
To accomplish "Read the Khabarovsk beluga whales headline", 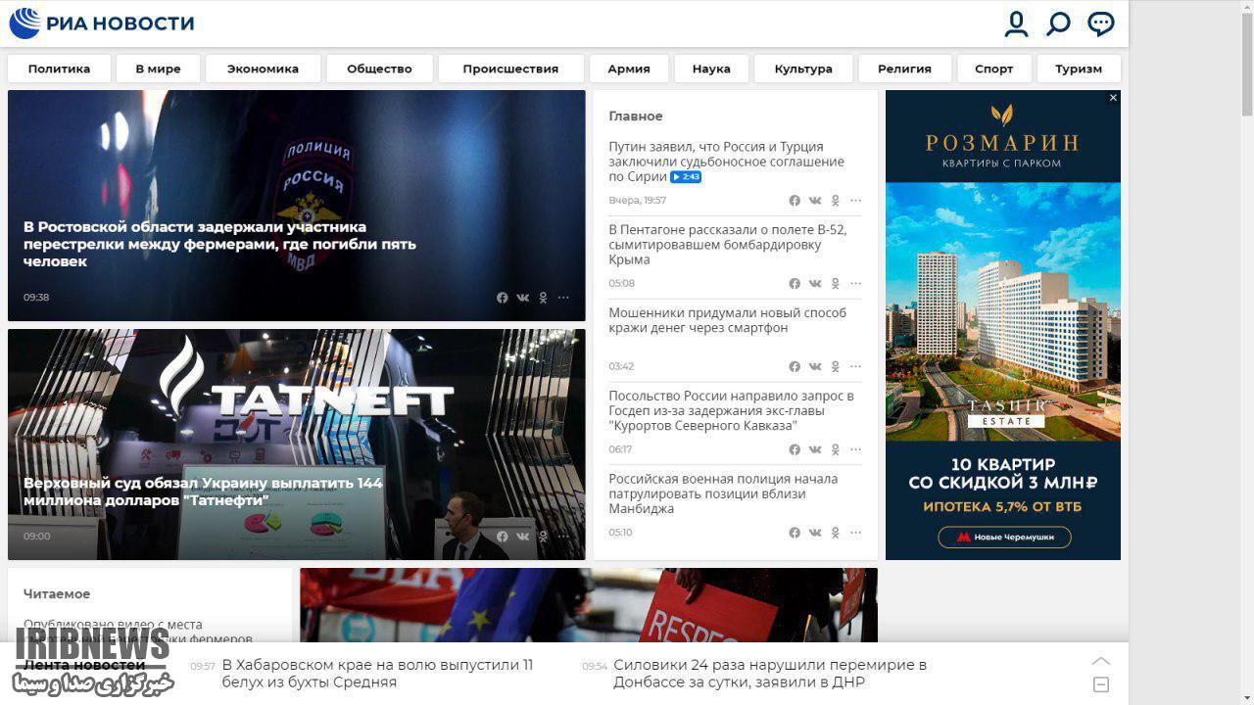I will [377, 673].
